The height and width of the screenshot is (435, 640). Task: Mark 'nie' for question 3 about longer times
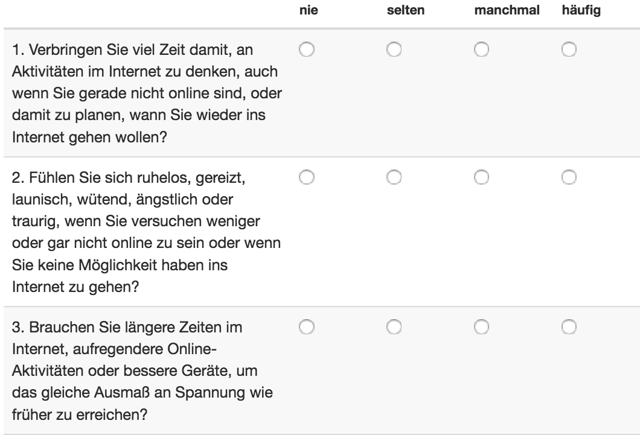(307, 327)
